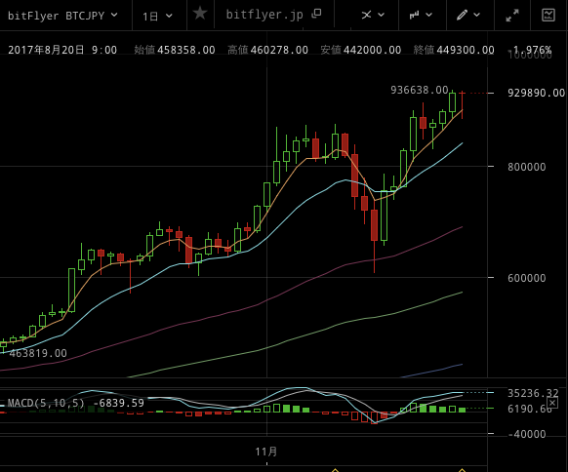The height and width of the screenshot is (472, 568).
Task: Click the external link icon beside bitflyer.jp
Action: pyautogui.click(x=316, y=14)
